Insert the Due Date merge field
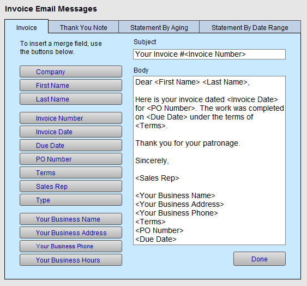 (x=71, y=145)
